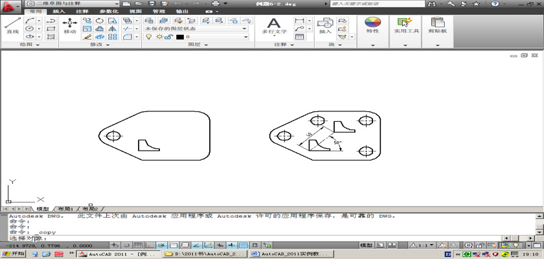544x259 pixels.
Task: Toggle the layer lock padlock icon
Action: click(x=170, y=38)
